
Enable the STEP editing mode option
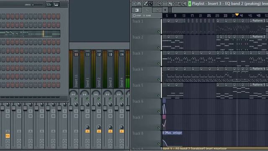(137, 16)
